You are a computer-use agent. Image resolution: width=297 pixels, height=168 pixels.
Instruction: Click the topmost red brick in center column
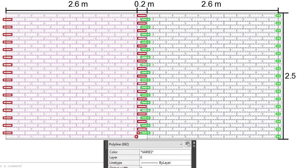click(x=142, y=16)
